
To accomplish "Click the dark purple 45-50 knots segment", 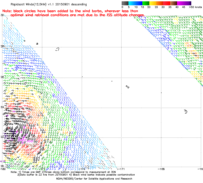I will 188,3.
